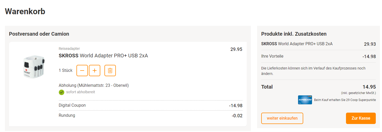Open the SKROSS adapter product image
The height and width of the screenshot is (132, 382).
[33, 66]
